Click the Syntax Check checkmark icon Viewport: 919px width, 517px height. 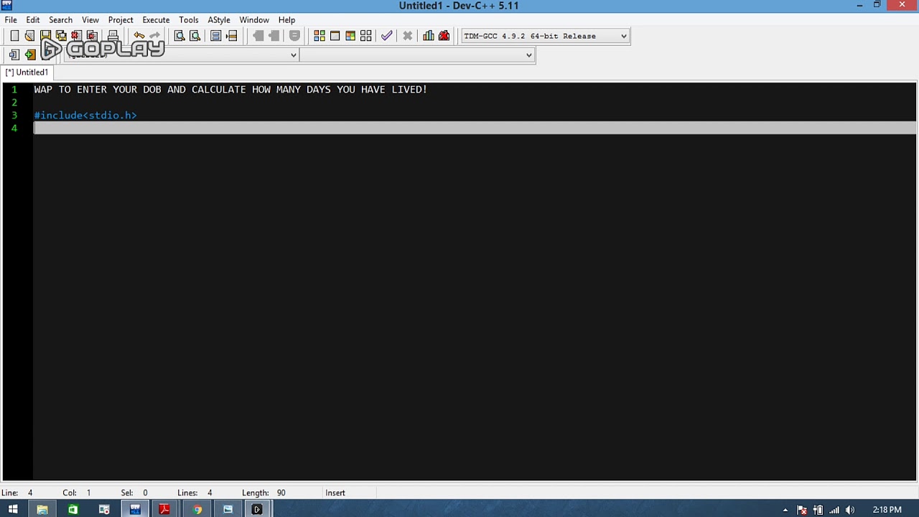pos(387,36)
